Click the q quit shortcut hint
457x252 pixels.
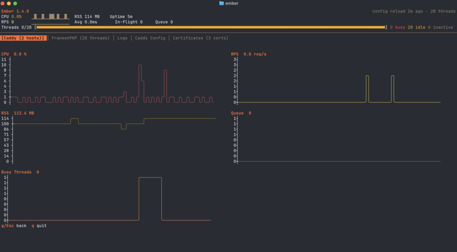(x=39, y=226)
